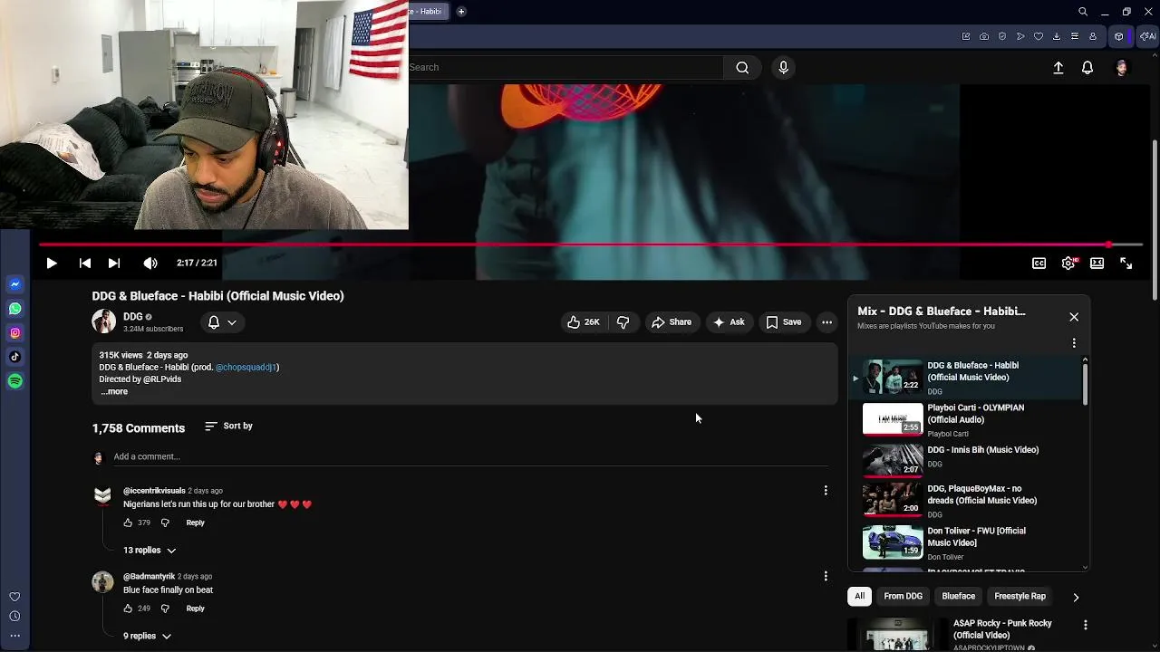Open Mix playlist three-dot menu
The image size is (1160, 652).
[1074, 343]
